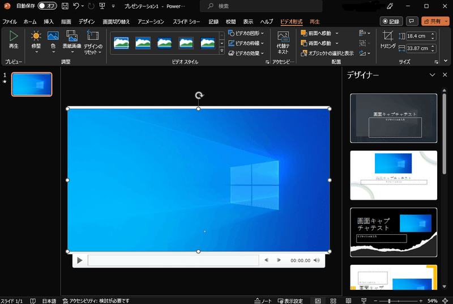Open 修整 corrections tool
The image size is (453, 304).
tap(36, 42)
